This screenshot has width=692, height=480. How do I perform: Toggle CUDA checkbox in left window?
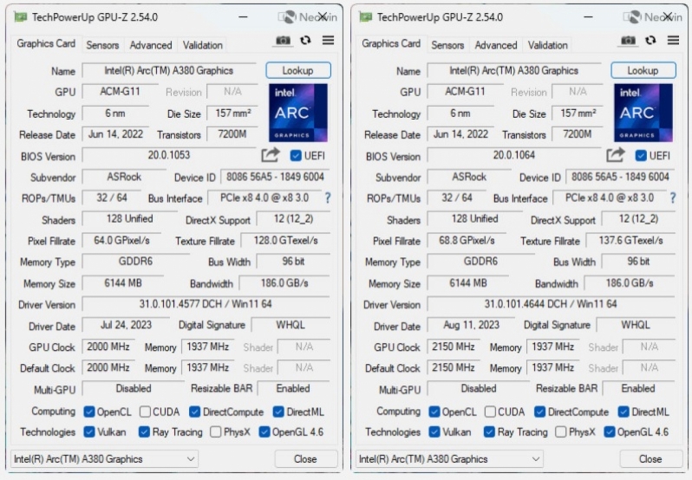tap(145, 412)
